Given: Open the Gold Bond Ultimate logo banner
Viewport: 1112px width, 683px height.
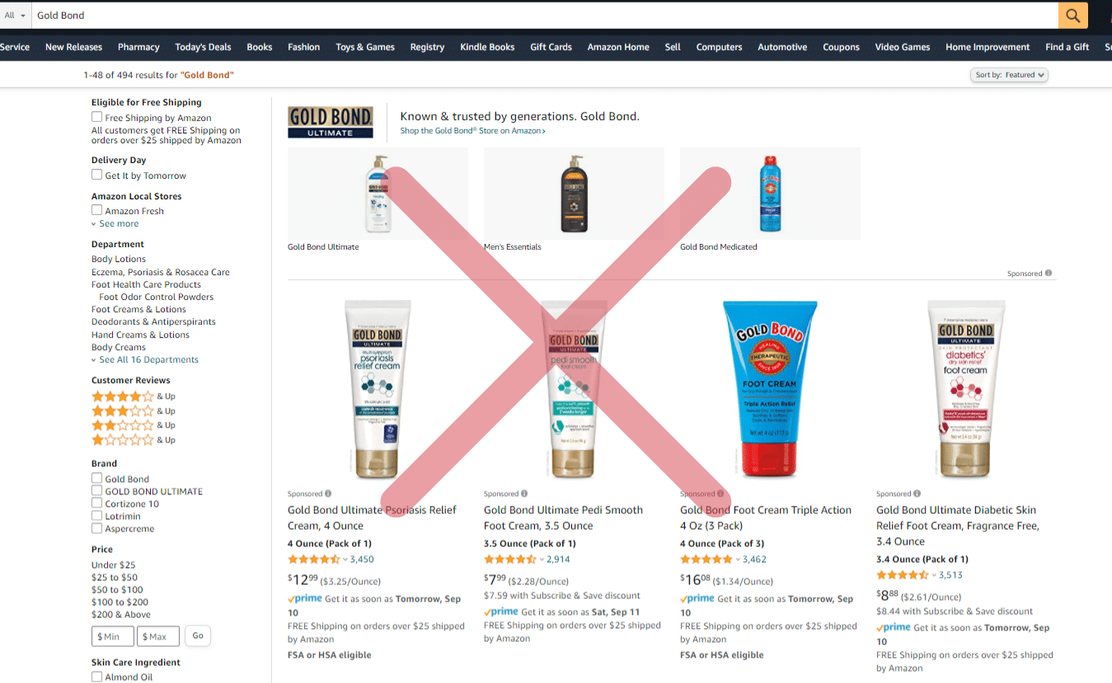Looking at the screenshot, I should pyautogui.click(x=331, y=121).
